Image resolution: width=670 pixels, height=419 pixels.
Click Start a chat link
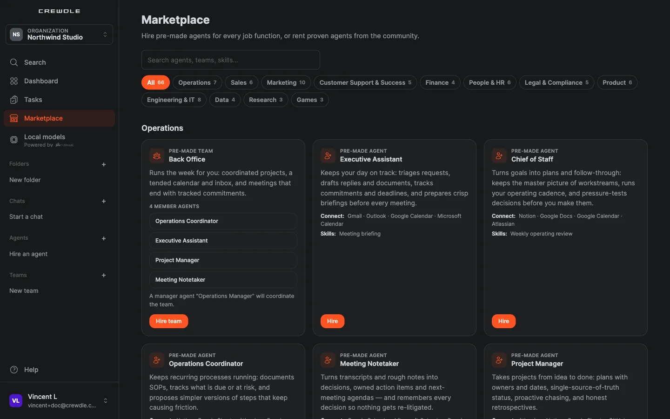(26, 216)
